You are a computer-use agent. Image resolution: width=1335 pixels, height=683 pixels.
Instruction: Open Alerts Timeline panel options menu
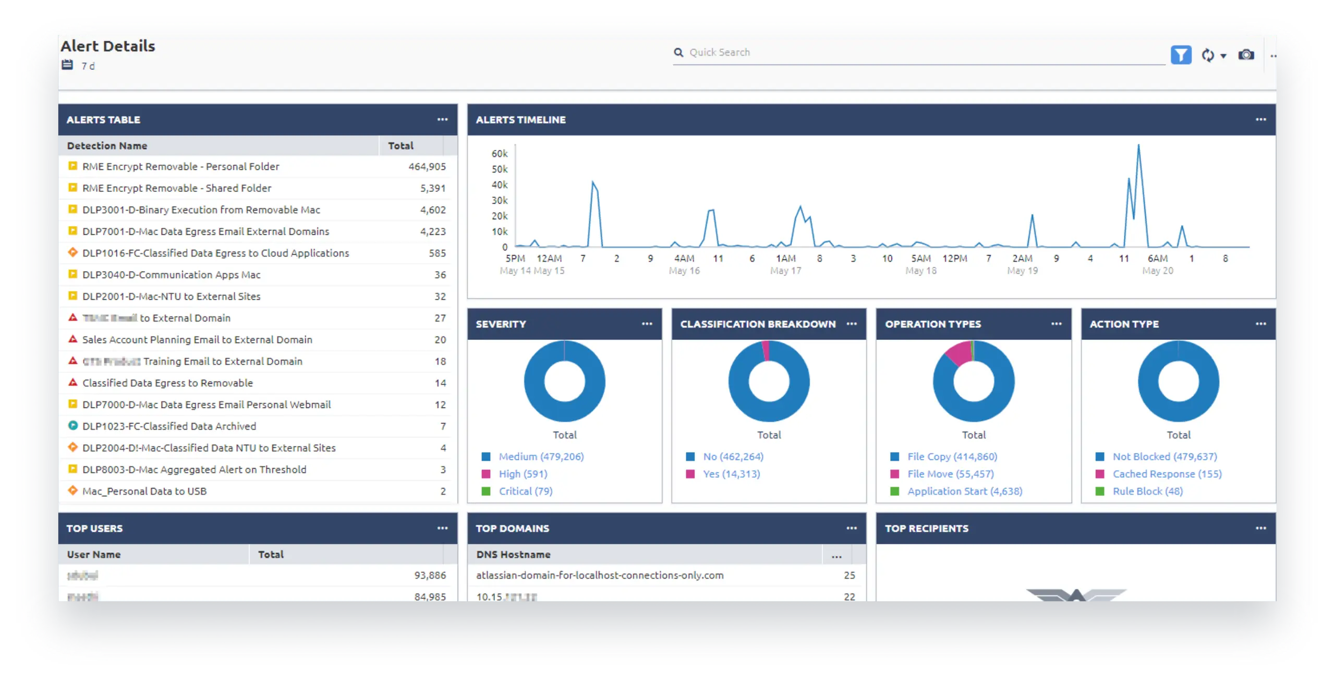pyautogui.click(x=1260, y=119)
